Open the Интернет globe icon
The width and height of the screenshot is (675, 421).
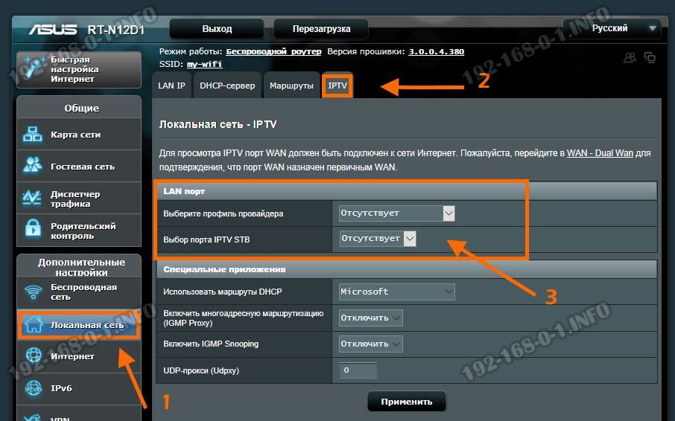coord(34,356)
